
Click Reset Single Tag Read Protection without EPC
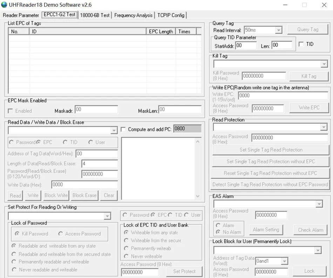[270, 173]
